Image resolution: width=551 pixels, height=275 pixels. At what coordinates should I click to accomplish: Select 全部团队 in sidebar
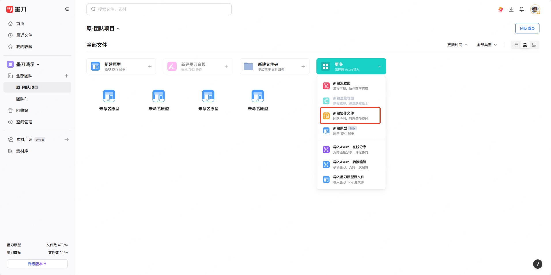(24, 76)
